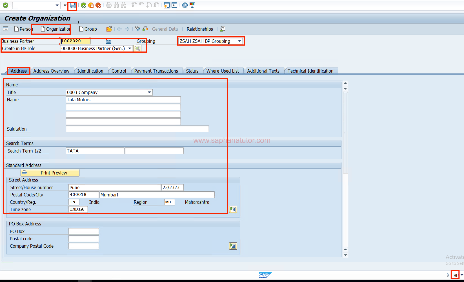Screen dimensions: 464x282
Task: Open the Status tab
Action: (192, 71)
